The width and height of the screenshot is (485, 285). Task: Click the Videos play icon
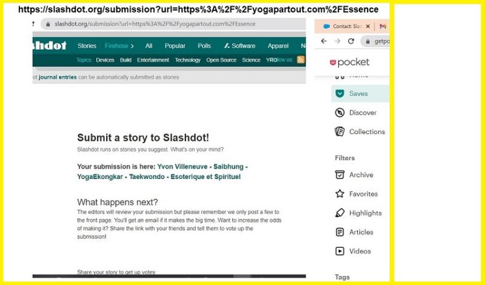tap(340, 251)
